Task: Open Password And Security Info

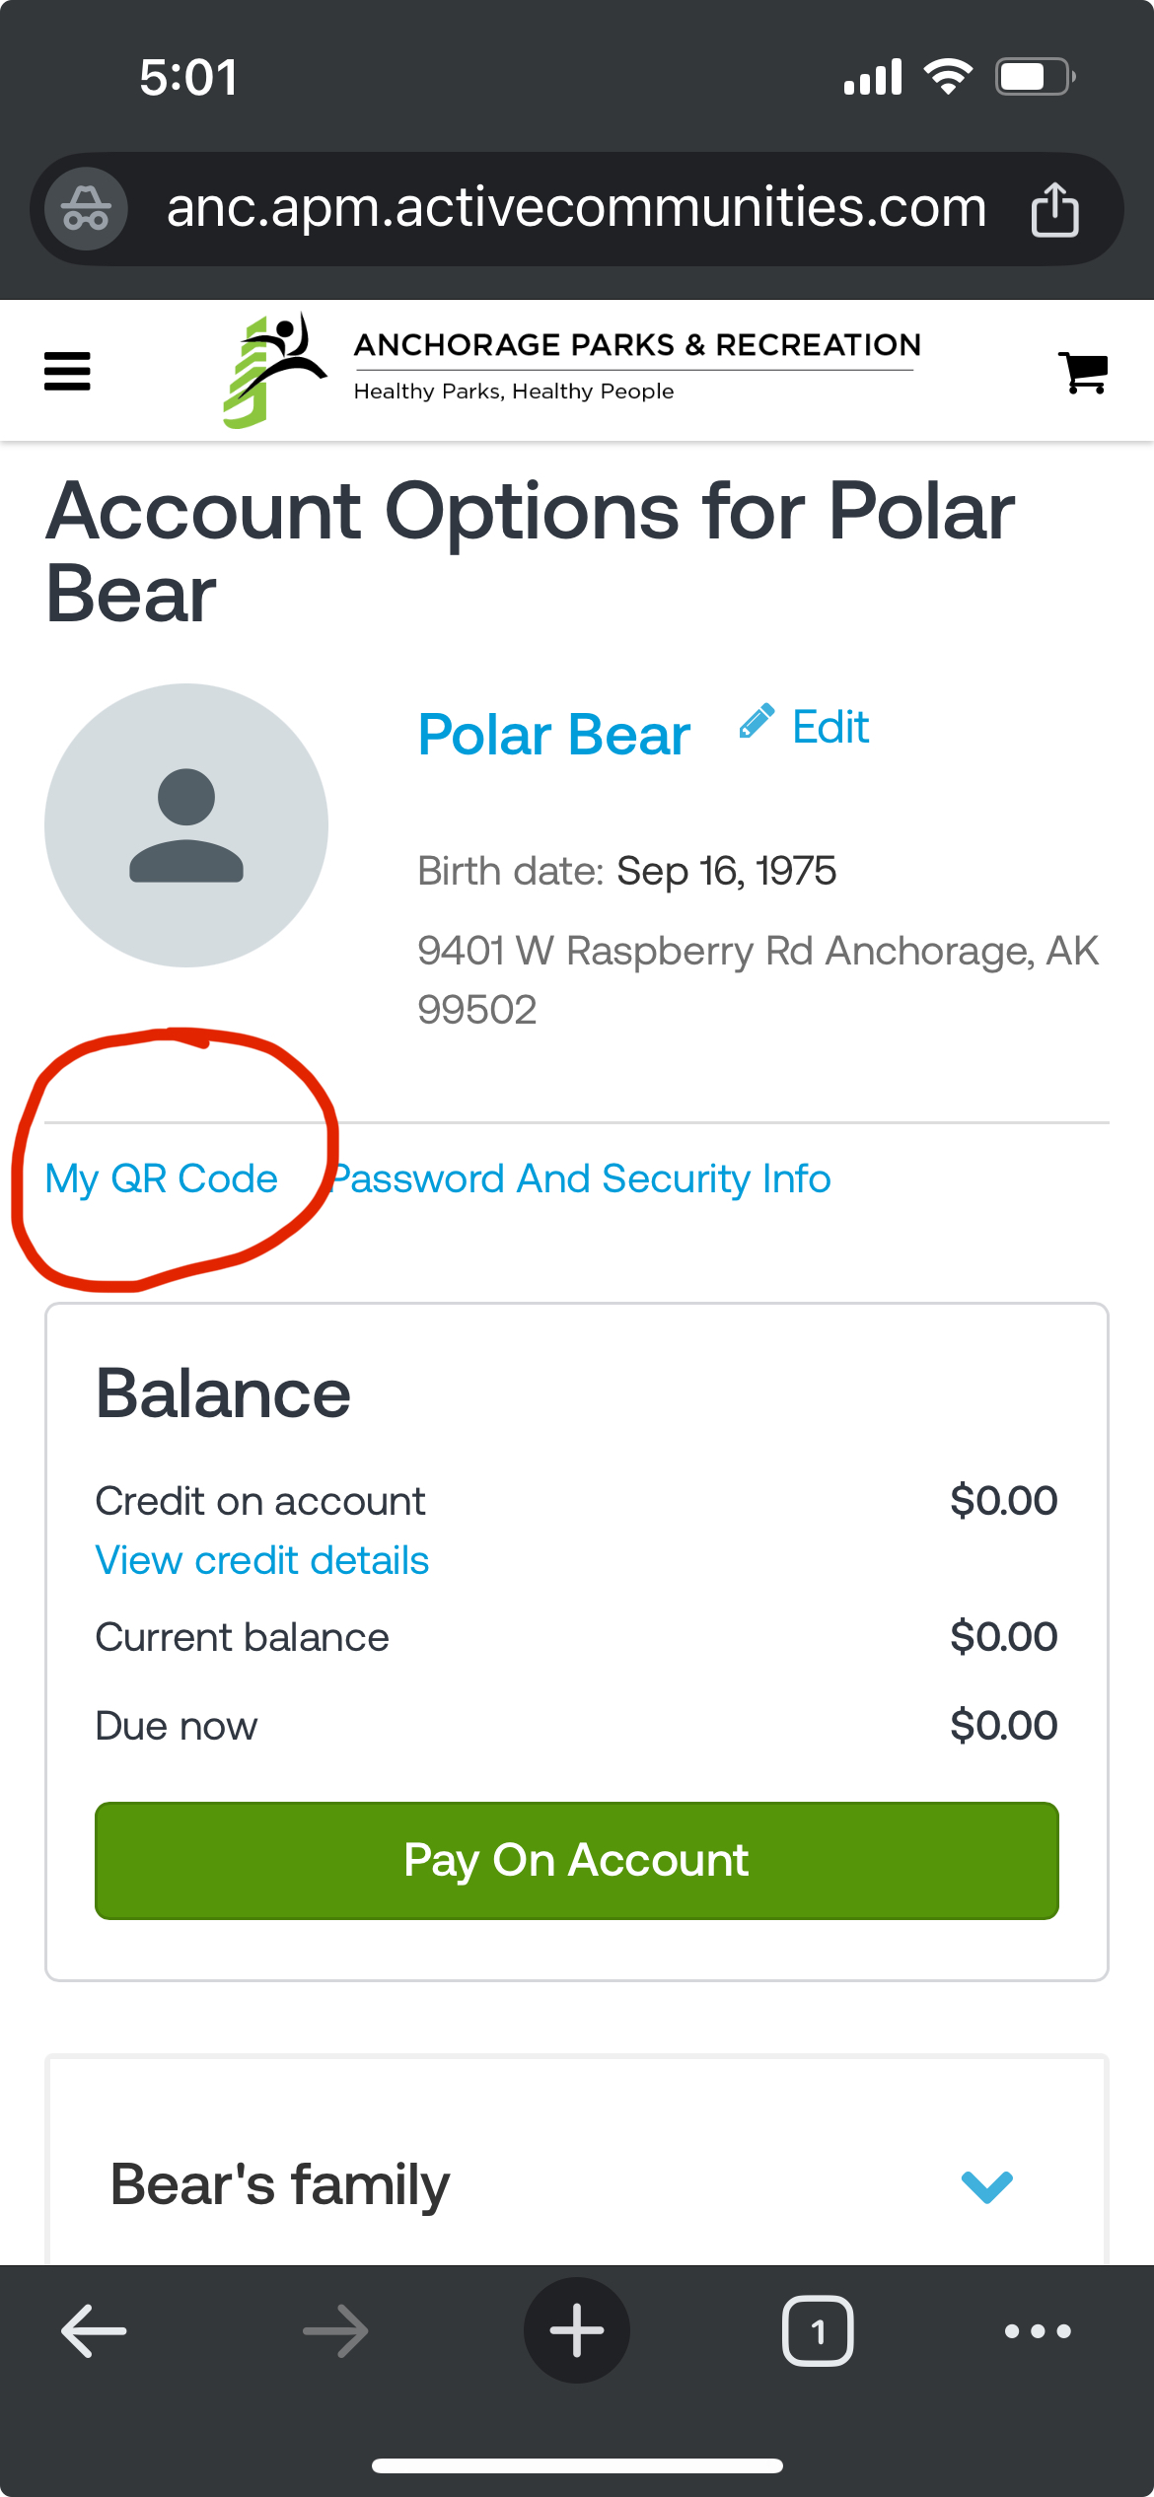Action: coord(582,1179)
